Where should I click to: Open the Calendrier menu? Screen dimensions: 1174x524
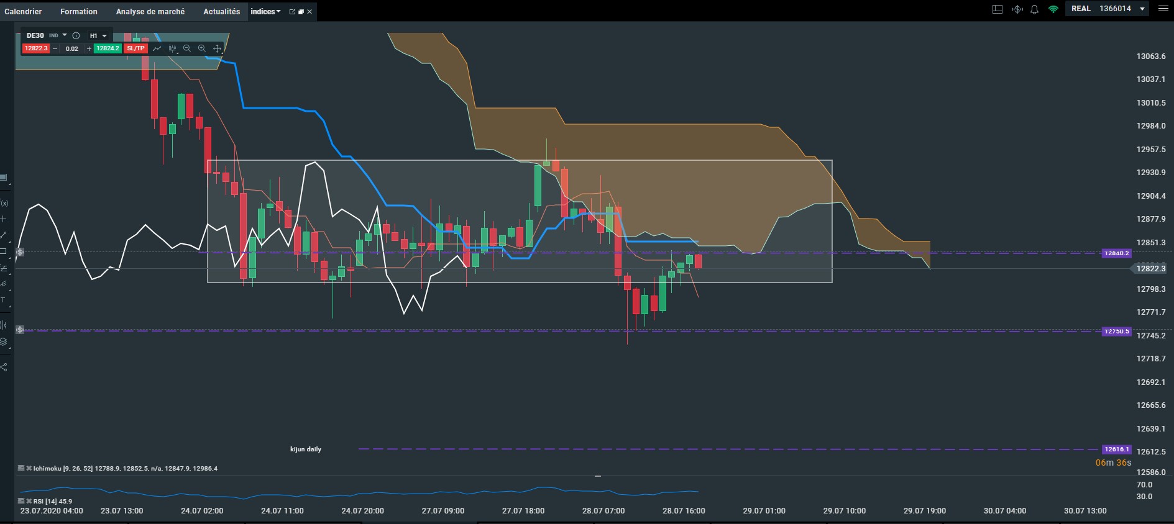tap(23, 12)
